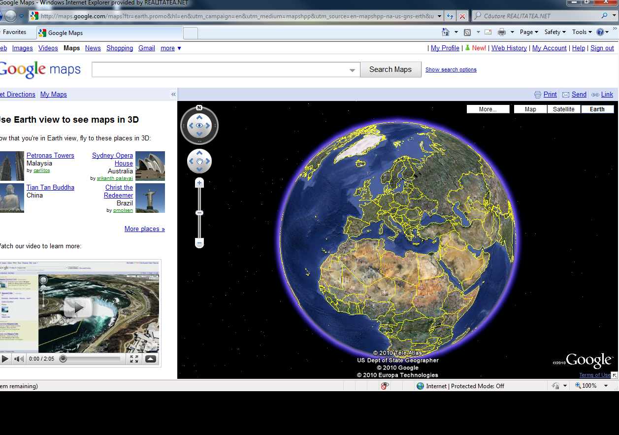Open the IE Page menu dropdown
Screen dimensions: 619x435
pyautogui.click(x=529, y=32)
